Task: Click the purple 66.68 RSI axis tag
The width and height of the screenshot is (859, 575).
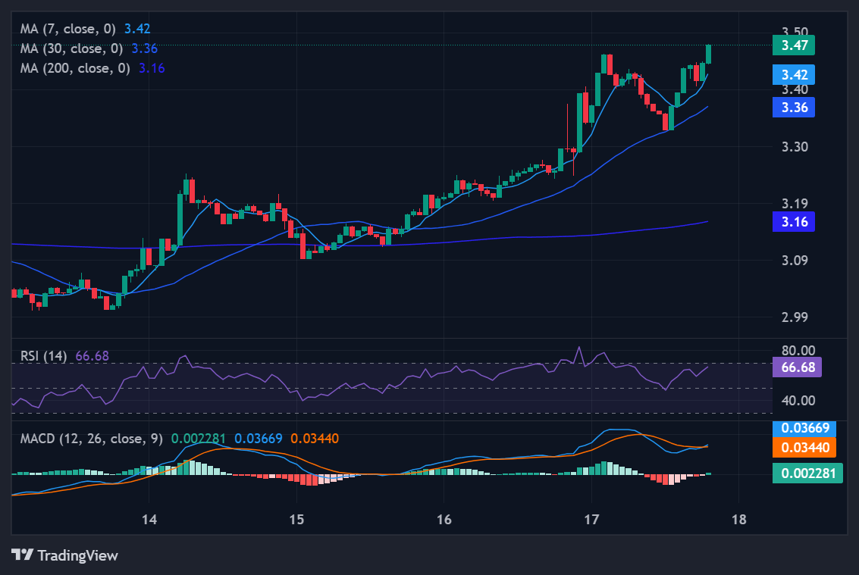Action: point(796,367)
